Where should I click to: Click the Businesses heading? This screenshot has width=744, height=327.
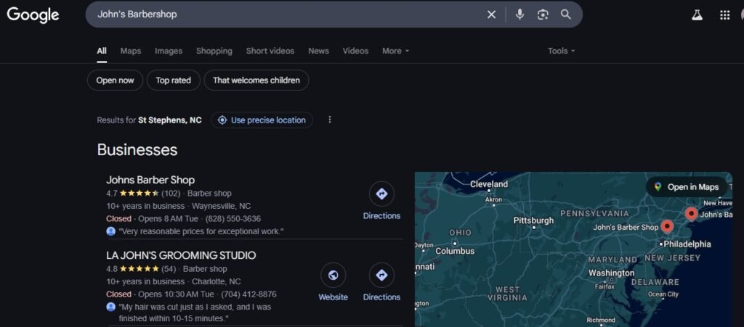(137, 149)
